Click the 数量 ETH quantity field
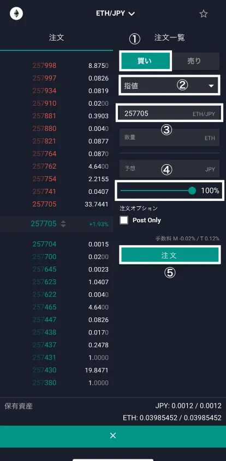 (x=169, y=137)
